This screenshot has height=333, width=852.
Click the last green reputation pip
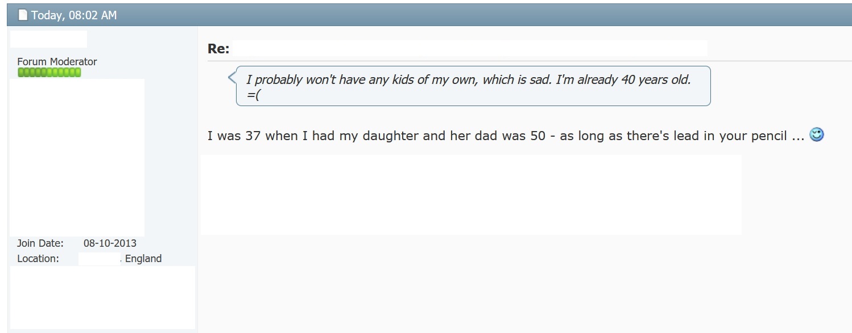click(x=78, y=73)
